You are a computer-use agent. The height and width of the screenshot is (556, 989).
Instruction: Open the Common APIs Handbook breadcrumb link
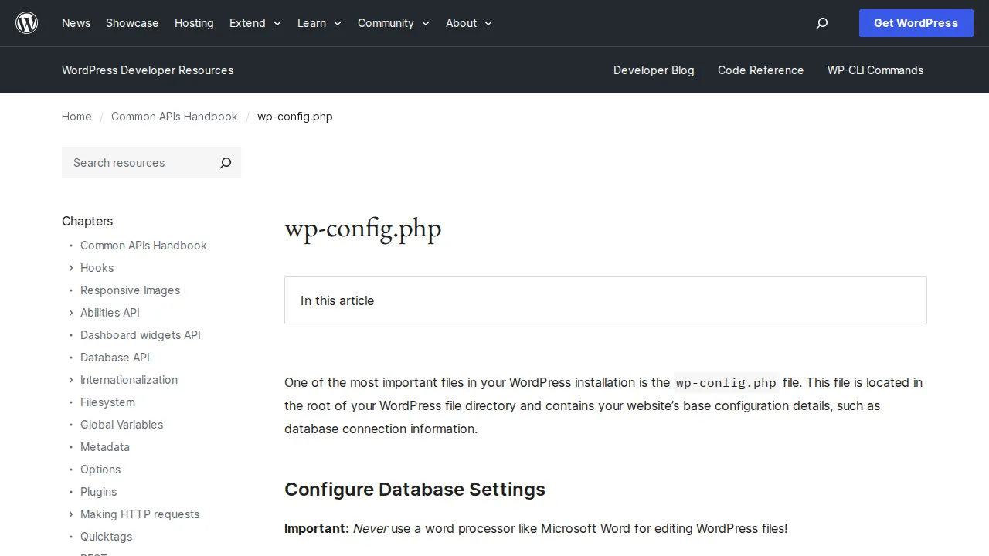pos(174,117)
